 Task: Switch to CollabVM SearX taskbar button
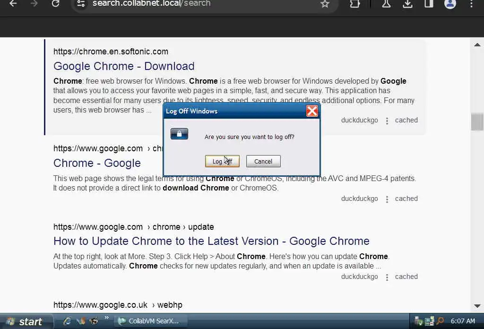click(150, 321)
